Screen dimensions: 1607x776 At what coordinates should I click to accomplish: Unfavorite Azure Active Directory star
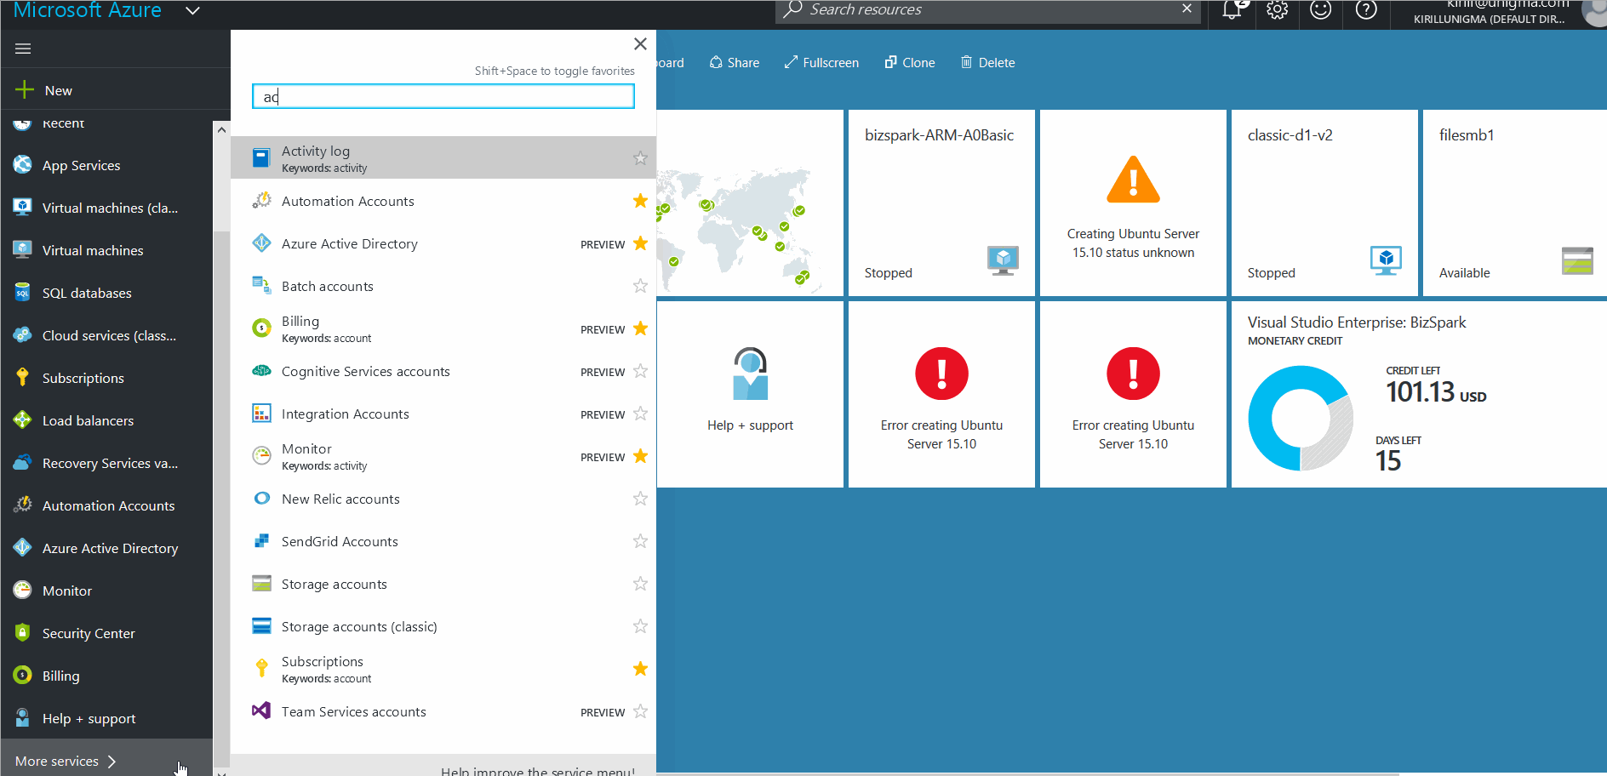[x=640, y=243]
